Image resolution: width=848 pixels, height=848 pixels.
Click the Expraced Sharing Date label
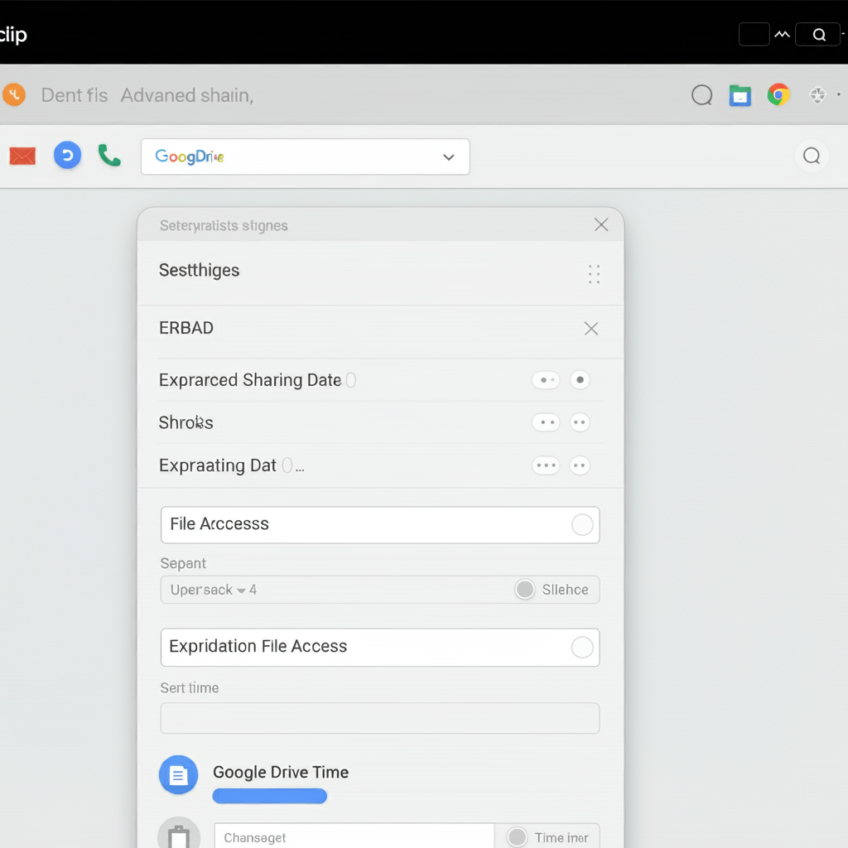(250, 380)
